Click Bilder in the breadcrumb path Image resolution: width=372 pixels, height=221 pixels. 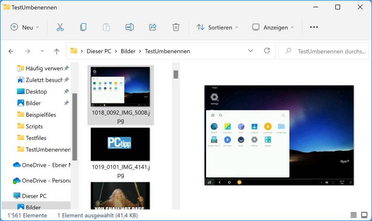128,51
